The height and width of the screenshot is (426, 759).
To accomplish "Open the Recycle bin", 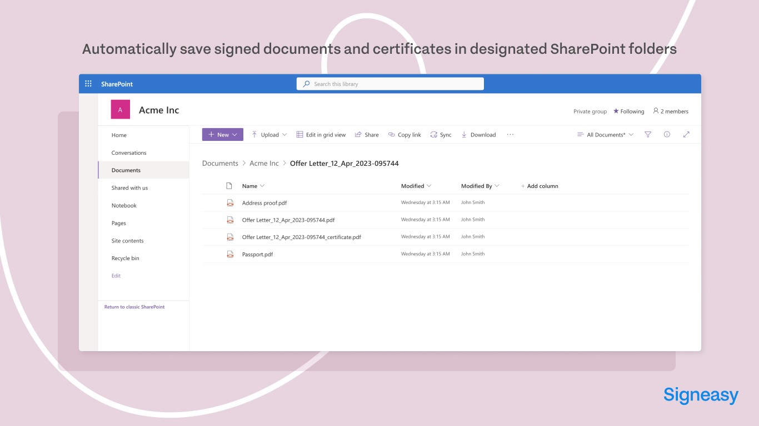I will [x=125, y=258].
